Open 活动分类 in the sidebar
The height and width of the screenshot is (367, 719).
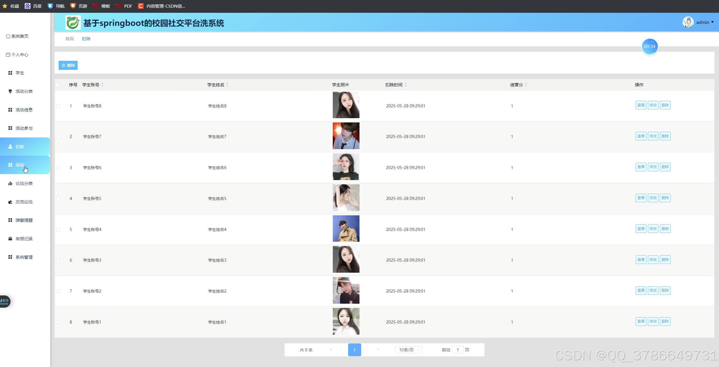24,91
